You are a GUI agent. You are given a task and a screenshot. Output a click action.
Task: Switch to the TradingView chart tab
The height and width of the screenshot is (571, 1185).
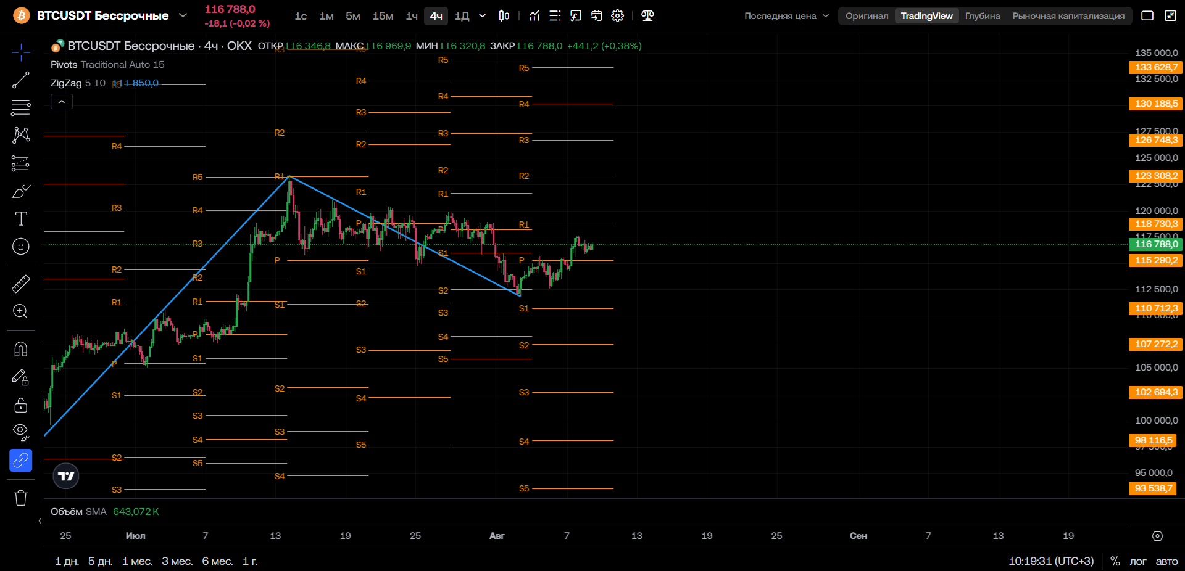point(926,16)
